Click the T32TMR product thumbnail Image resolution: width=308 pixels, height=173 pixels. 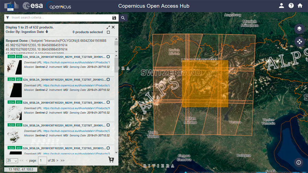(x=15, y=67)
